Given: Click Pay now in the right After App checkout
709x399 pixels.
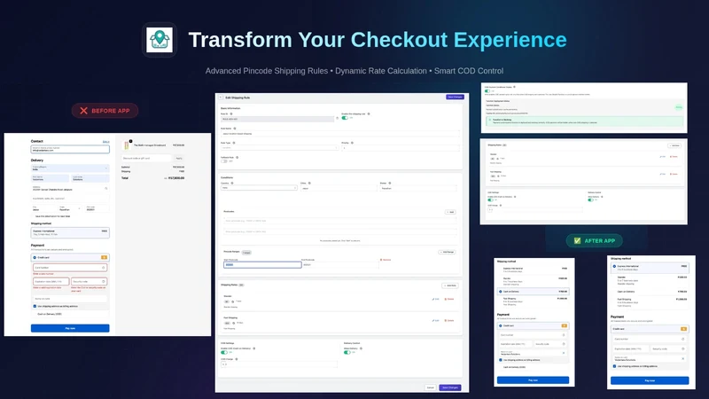Looking at the screenshot, I should 650,380.
